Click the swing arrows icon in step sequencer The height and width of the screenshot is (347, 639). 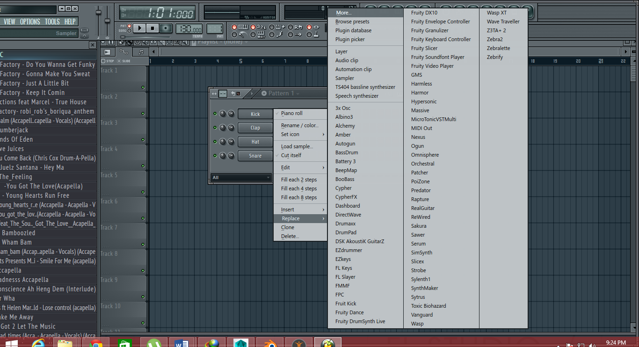point(214,94)
